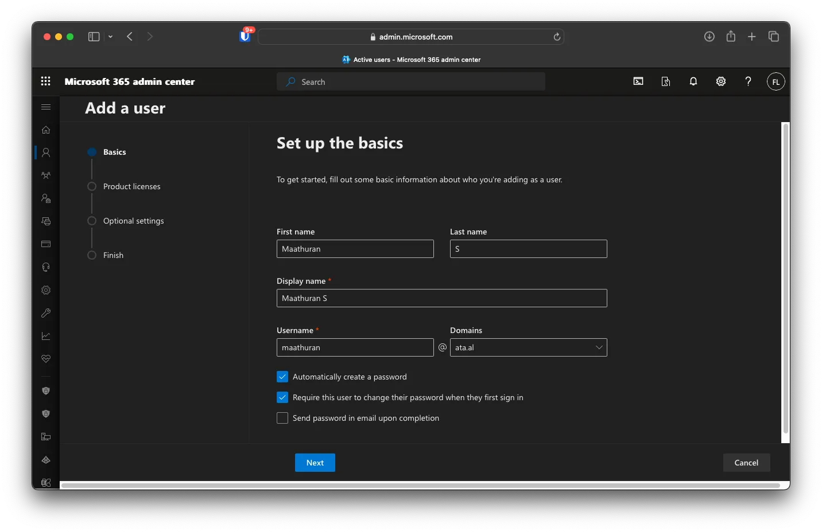Open settings gear in top header

pos(721,81)
